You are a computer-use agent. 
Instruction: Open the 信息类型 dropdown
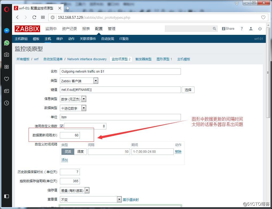(x=73, y=99)
